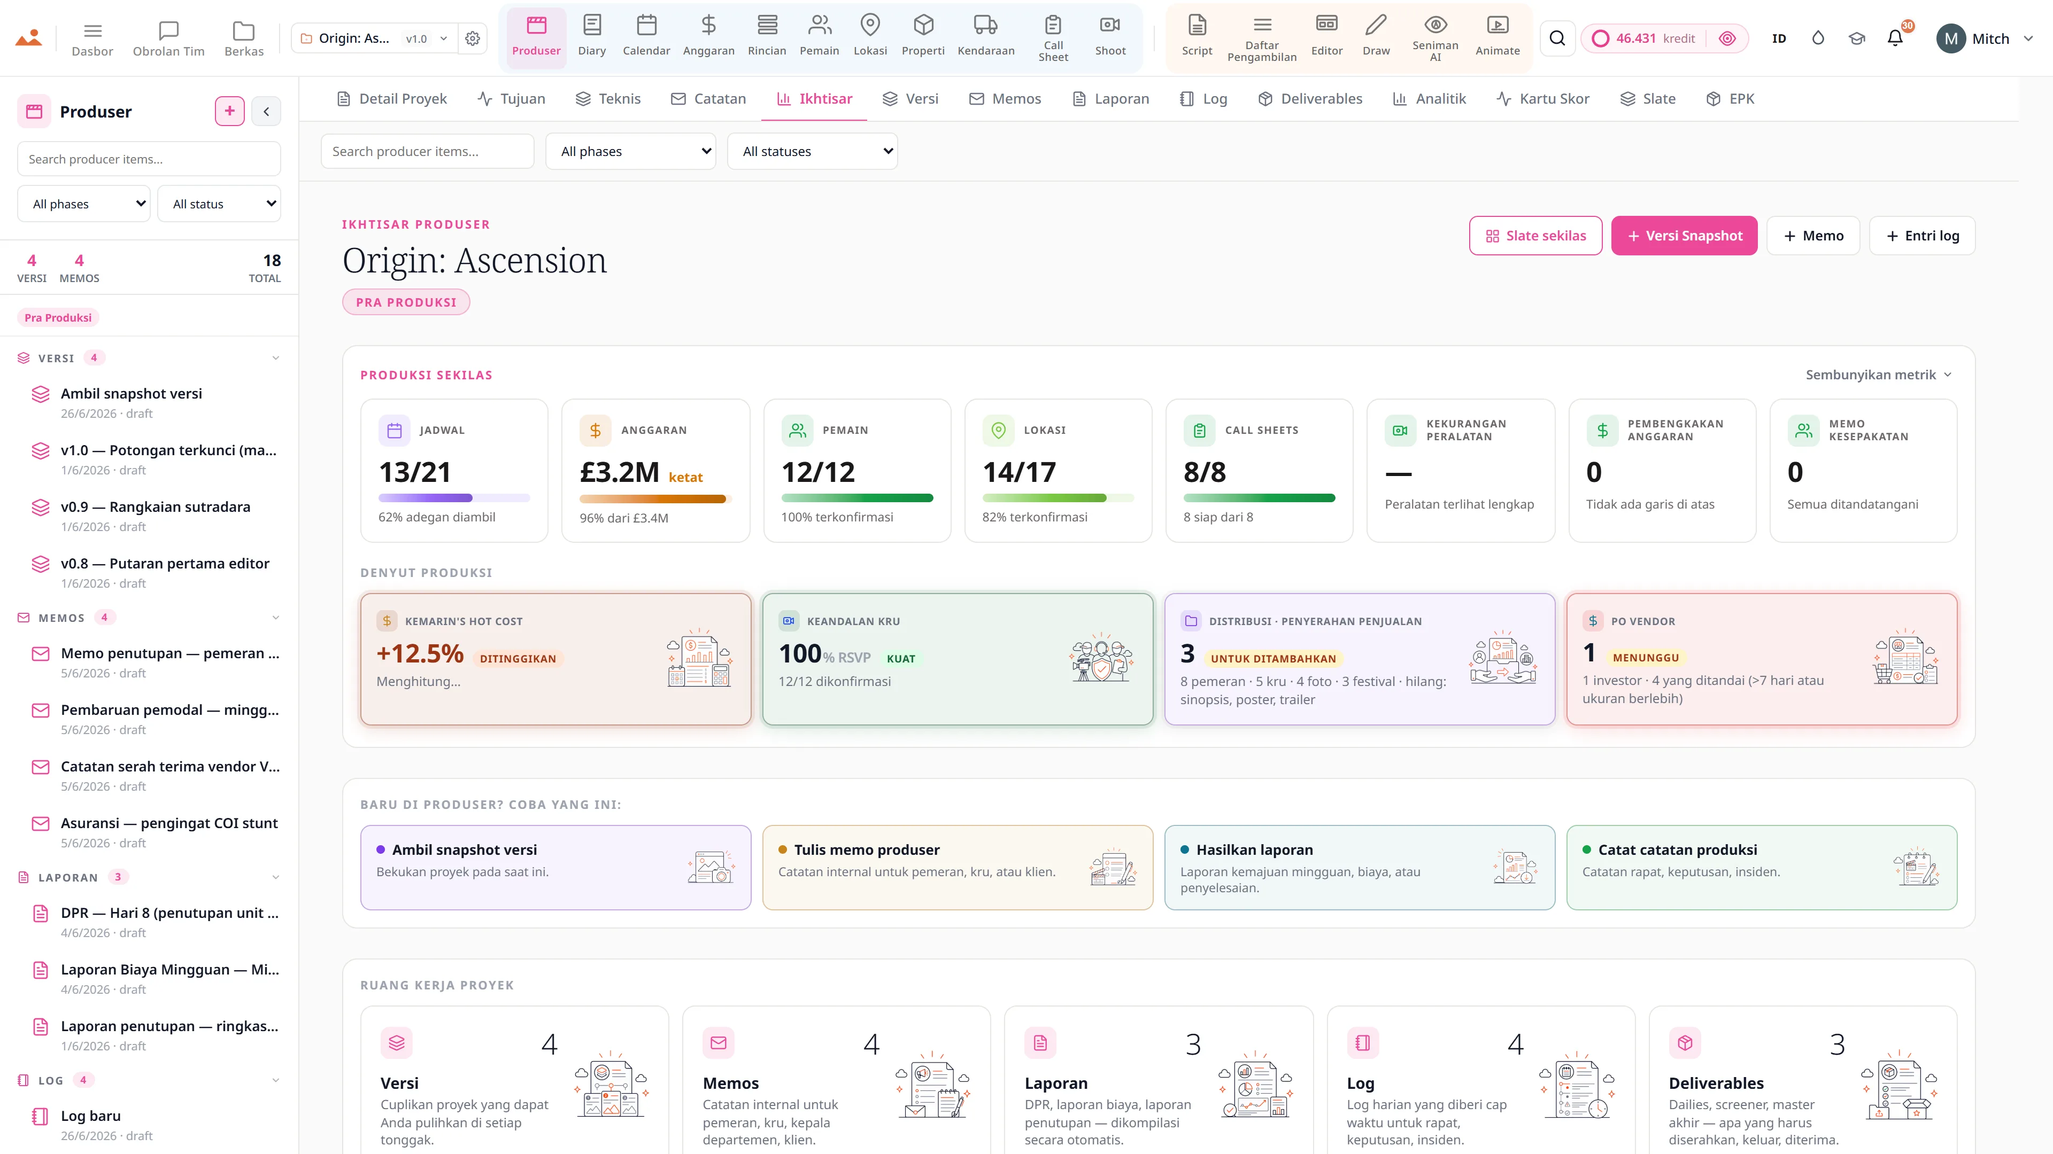Image resolution: width=2053 pixels, height=1154 pixels.
Task: Click Versi Snapshot button
Action: [1684, 236]
